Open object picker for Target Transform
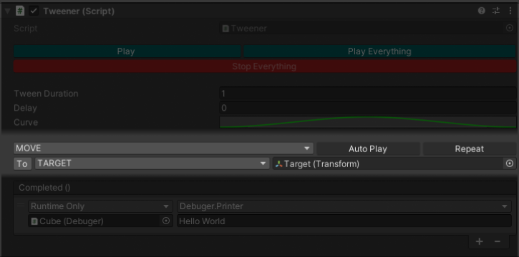519x257 pixels. (x=510, y=163)
